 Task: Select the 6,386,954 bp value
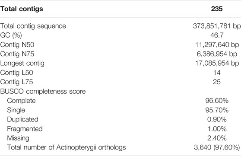click(x=217, y=54)
